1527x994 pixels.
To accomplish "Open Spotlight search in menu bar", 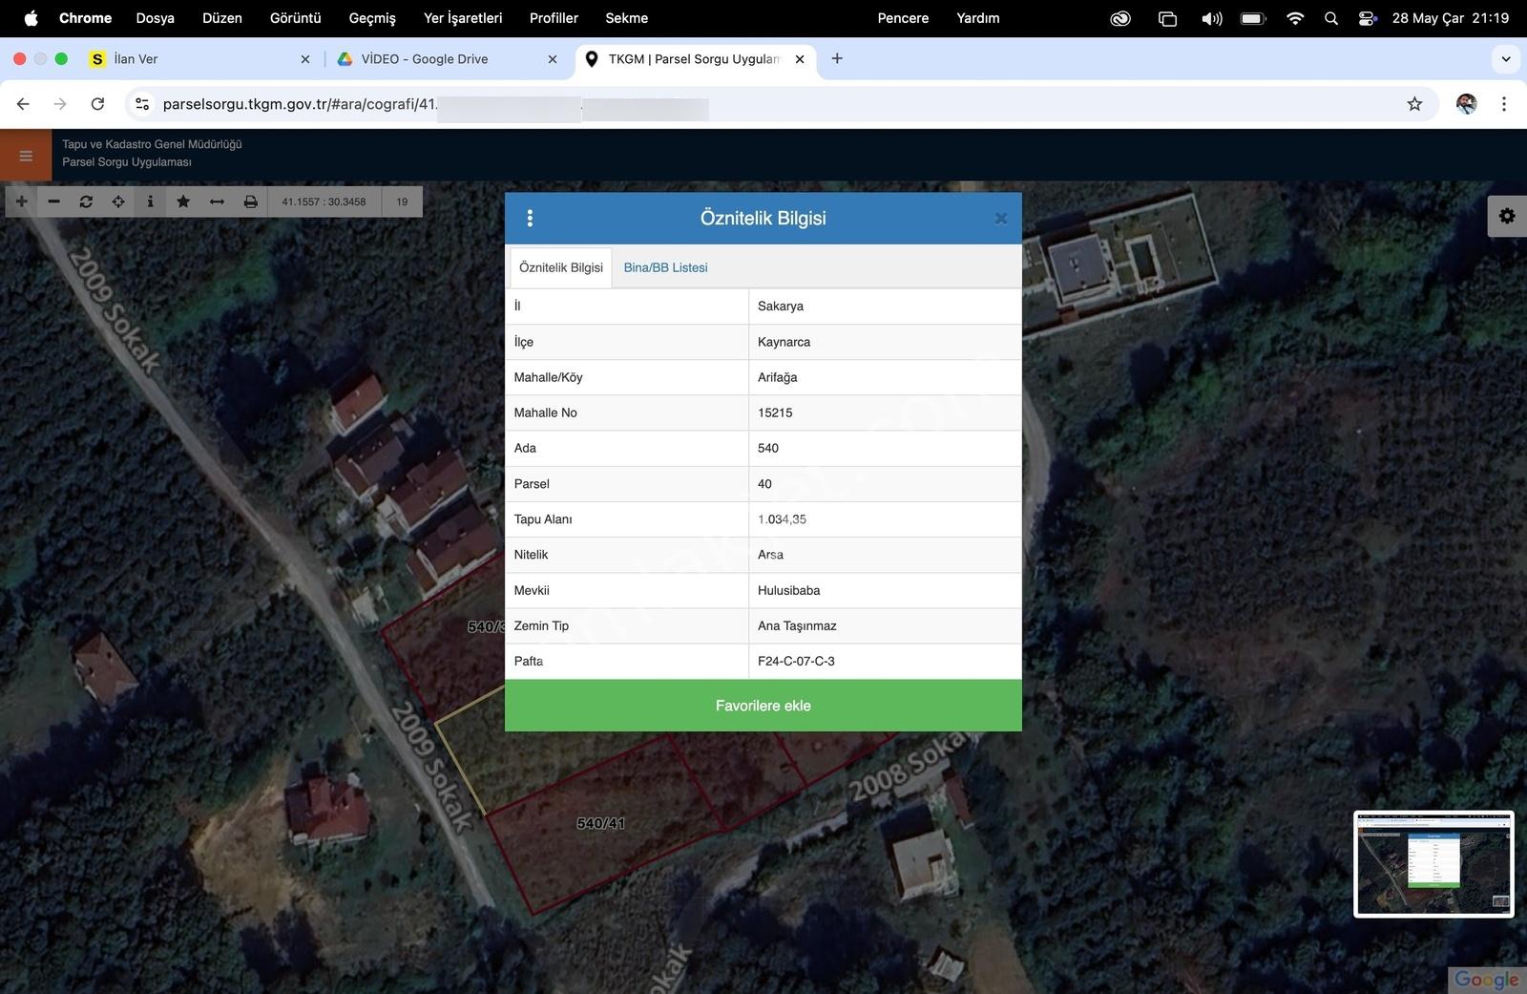I will 1331,18.
